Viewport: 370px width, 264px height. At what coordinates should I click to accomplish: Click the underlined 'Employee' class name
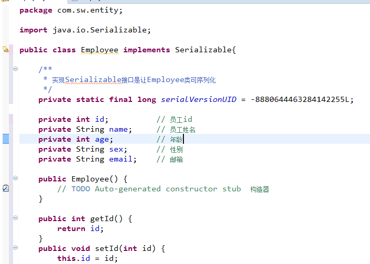click(x=100, y=50)
